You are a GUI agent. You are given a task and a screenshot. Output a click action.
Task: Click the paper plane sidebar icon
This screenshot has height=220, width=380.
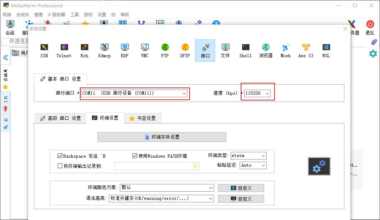(5, 127)
